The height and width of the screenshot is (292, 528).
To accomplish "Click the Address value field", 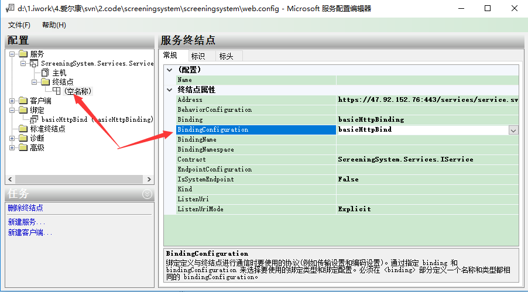I will [427, 99].
